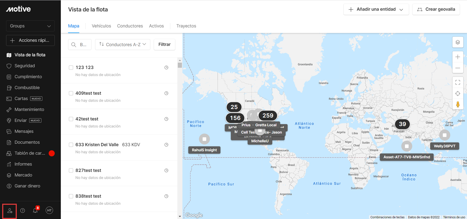Open the notifications bell
Viewport: 467px width, 219px height.
(35, 211)
